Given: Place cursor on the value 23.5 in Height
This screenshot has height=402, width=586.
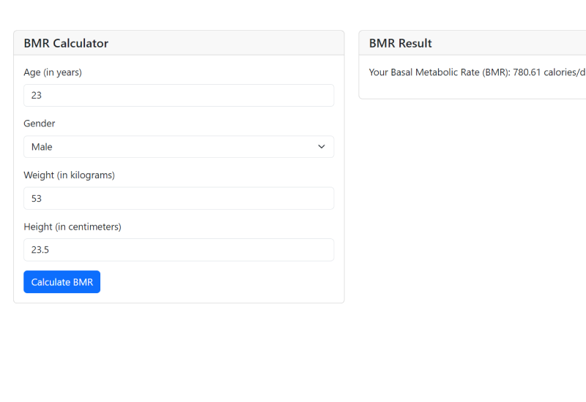Looking at the screenshot, I should pos(40,250).
